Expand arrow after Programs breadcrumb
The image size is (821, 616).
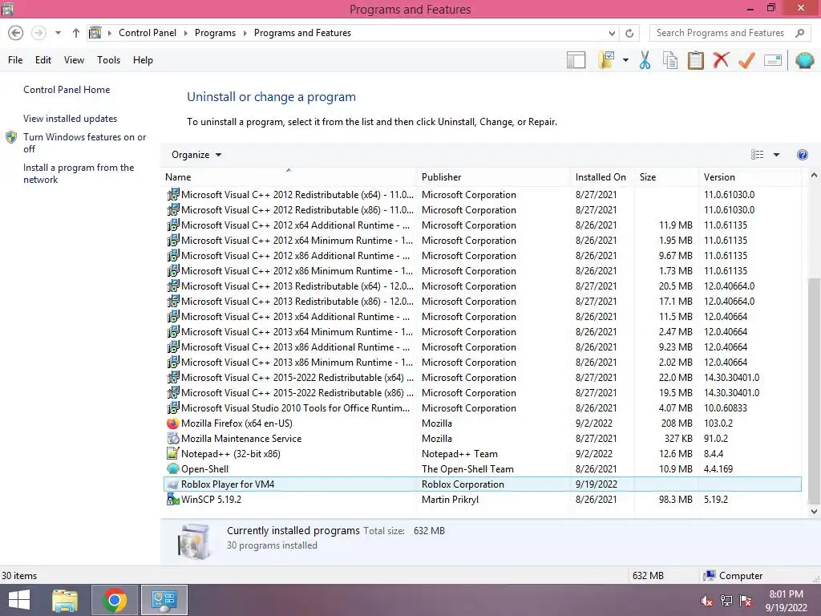point(245,33)
